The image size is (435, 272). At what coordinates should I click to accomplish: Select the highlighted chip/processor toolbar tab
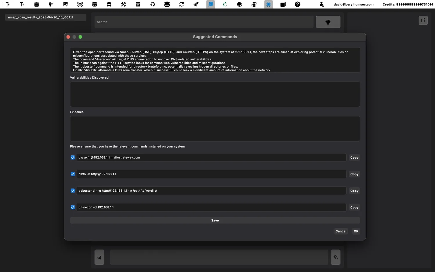click(268, 4)
